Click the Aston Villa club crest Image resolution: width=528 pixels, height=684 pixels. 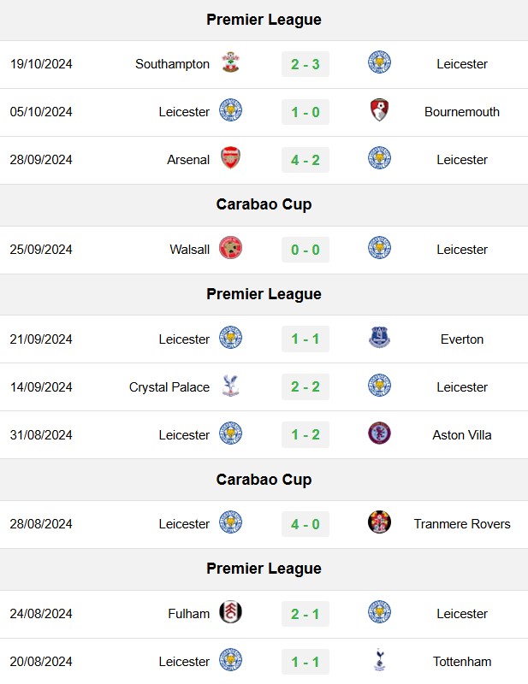click(x=379, y=433)
